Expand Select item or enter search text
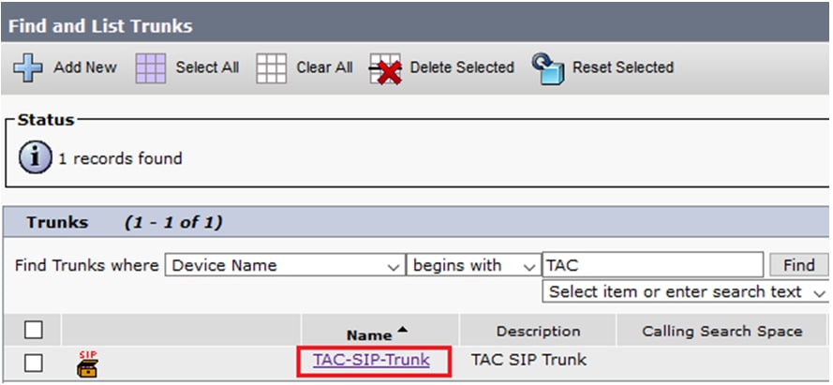The height and width of the screenshot is (385, 833). [685, 291]
